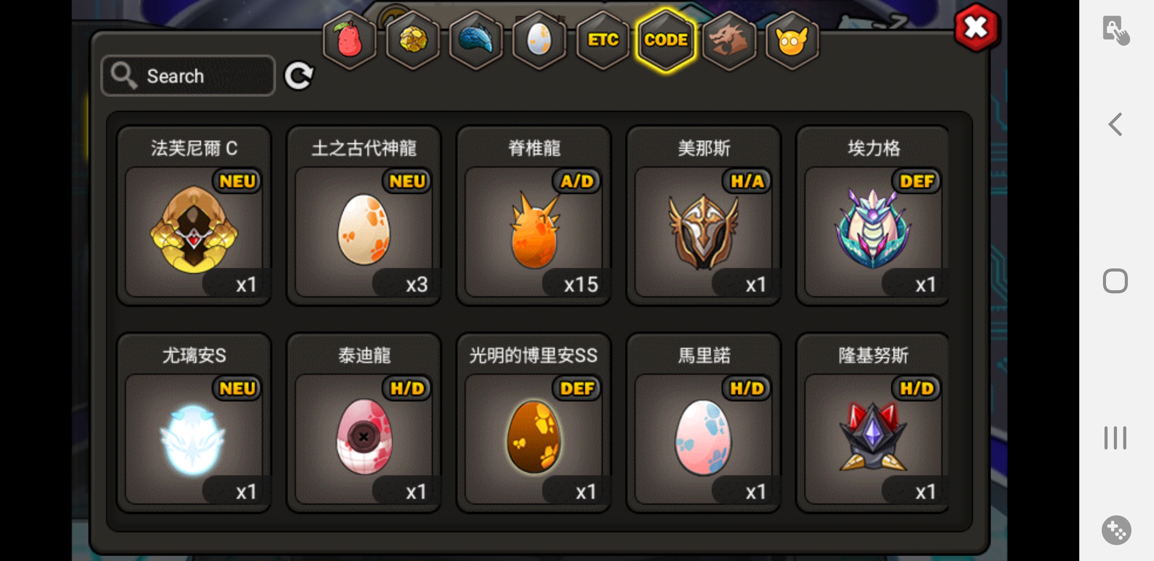Open the red fruit food tab
Image resolution: width=1154 pixels, height=561 pixels.
point(349,40)
